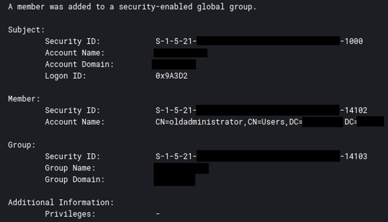Click the Logon ID value 0x9A3D2
This screenshot has width=388, height=222.
click(172, 76)
